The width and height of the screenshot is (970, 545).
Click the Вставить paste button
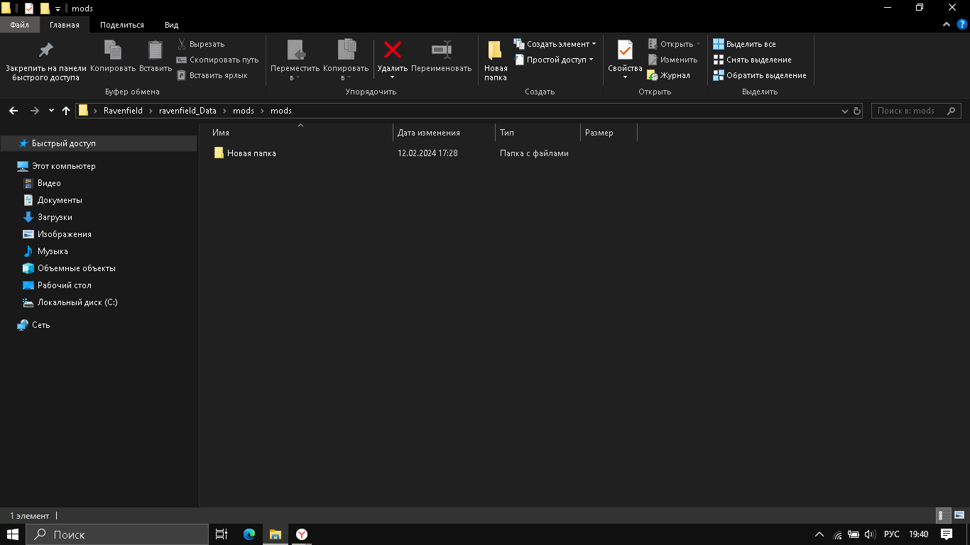pyautogui.click(x=156, y=57)
